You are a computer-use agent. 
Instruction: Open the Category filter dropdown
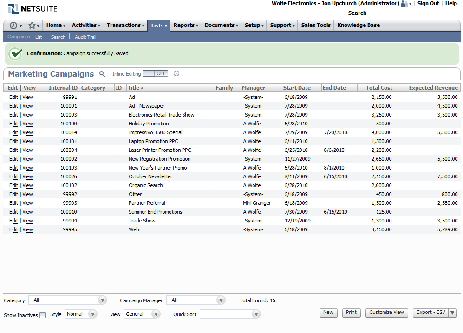(102, 300)
